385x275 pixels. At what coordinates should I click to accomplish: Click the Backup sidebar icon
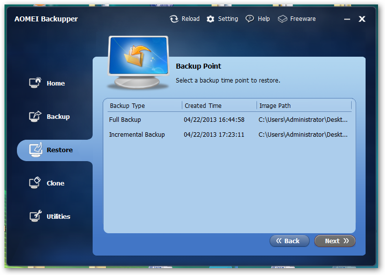tap(35, 116)
